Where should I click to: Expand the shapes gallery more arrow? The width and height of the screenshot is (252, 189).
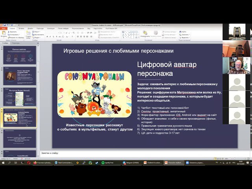point(139,37)
